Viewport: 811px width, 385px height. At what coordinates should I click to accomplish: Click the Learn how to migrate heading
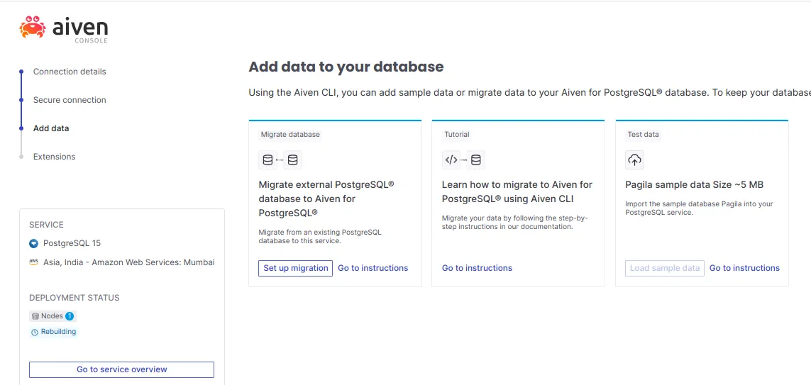517,191
